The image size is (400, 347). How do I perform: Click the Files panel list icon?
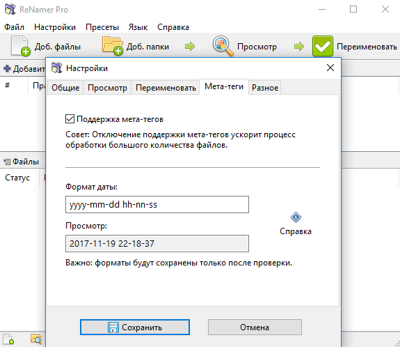point(7,162)
